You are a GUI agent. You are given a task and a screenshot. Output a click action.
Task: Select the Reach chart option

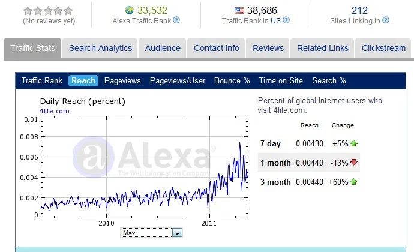[x=83, y=80]
